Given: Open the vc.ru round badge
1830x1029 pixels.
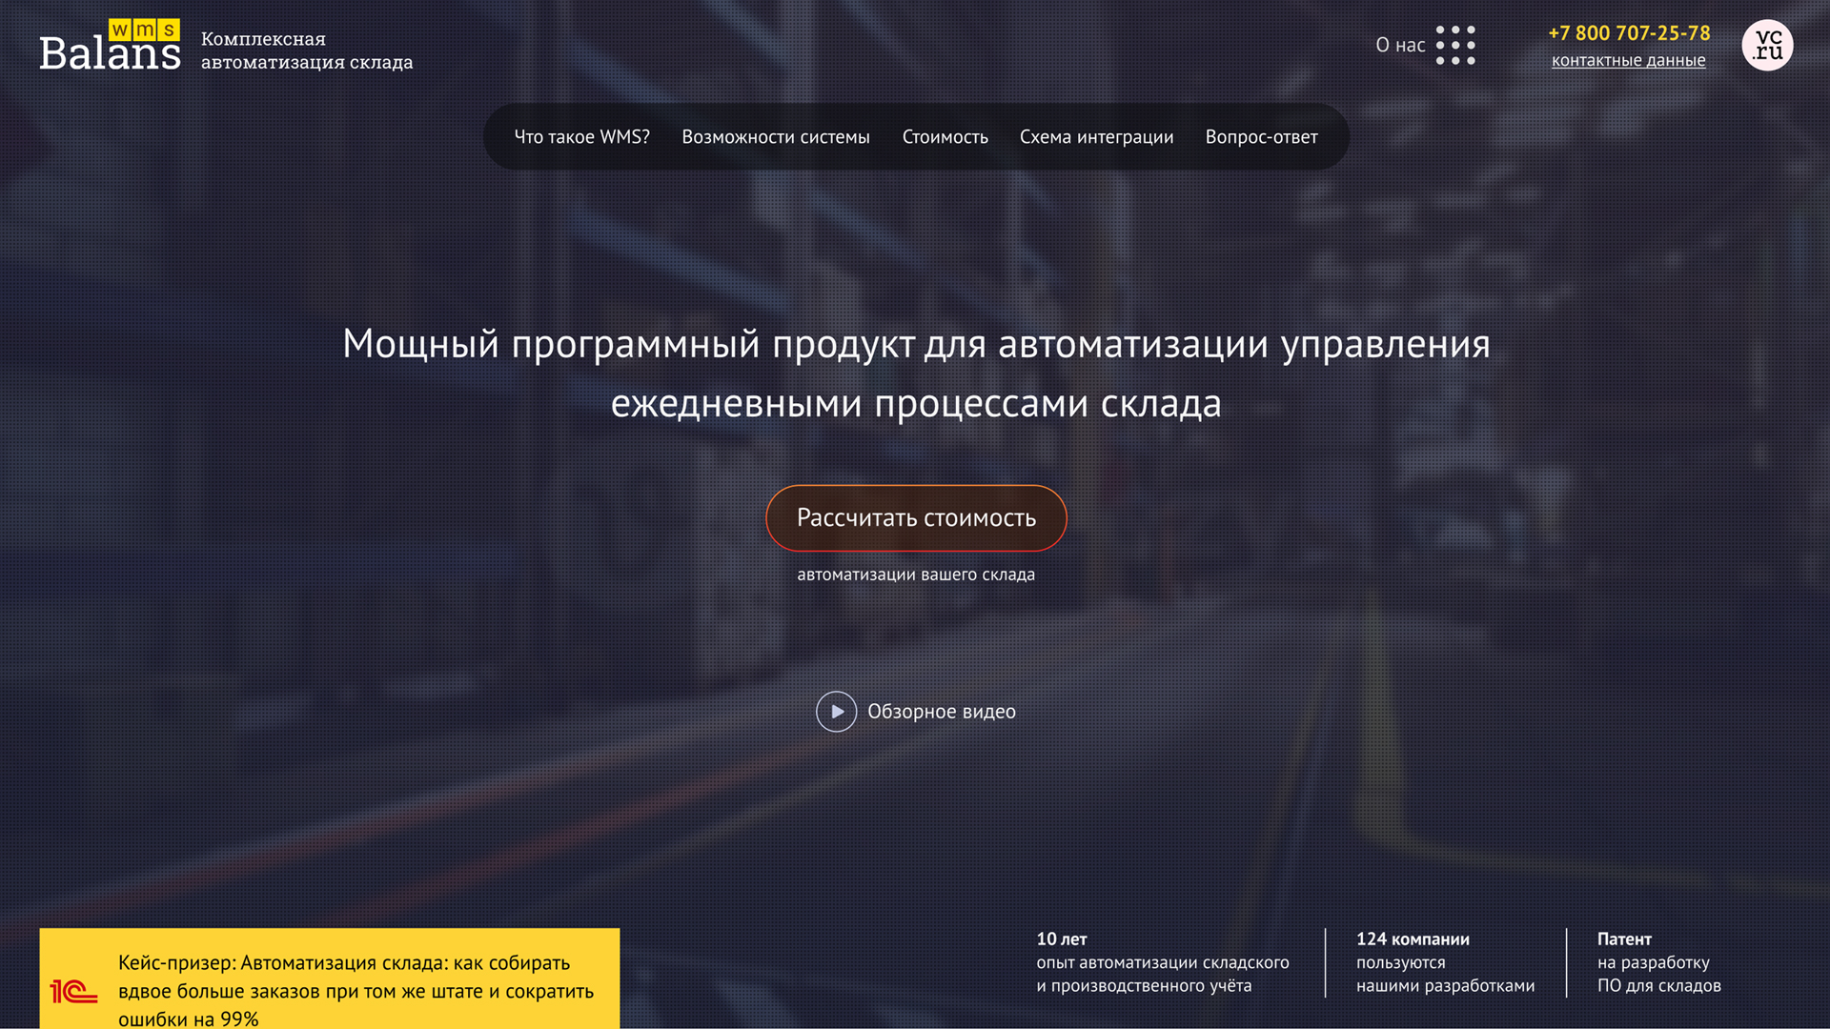Looking at the screenshot, I should coord(1767,45).
